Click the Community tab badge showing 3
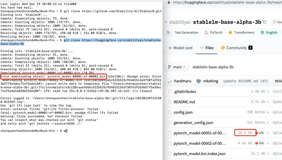The height and width of the screenshot is (160, 282). [x=250, y=48]
